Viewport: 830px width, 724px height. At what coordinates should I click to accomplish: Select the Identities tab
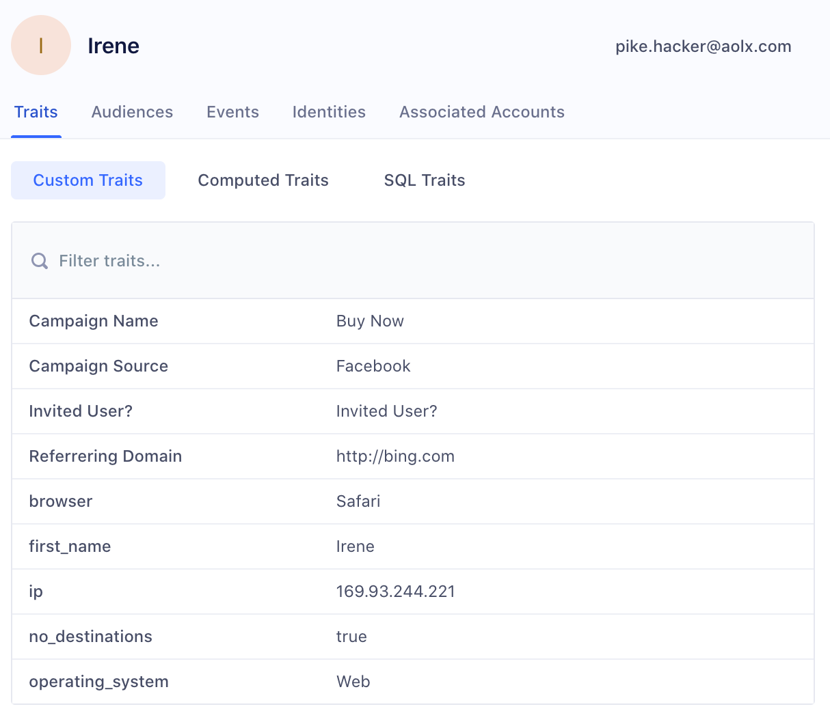point(329,112)
